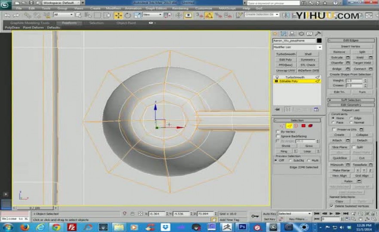Select Edge constraint radio button
The width and height of the screenshot is (379, 232).
point(351,118)
